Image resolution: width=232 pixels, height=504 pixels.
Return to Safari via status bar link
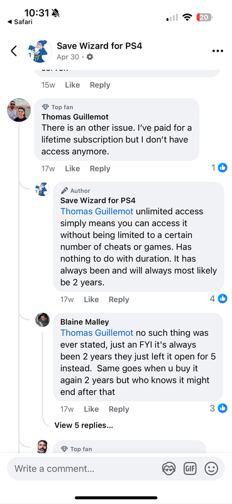click(20, 22)
